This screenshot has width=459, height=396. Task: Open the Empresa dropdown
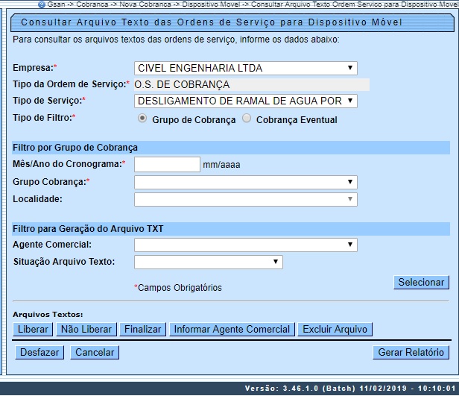(245, 69)
